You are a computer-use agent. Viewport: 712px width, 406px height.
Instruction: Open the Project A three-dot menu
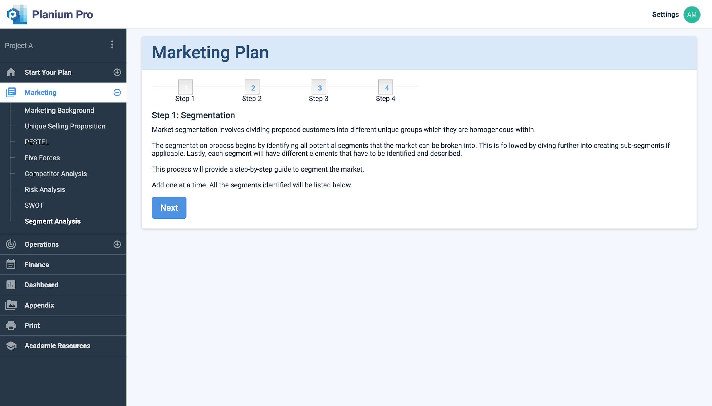(x=112, y=45)
